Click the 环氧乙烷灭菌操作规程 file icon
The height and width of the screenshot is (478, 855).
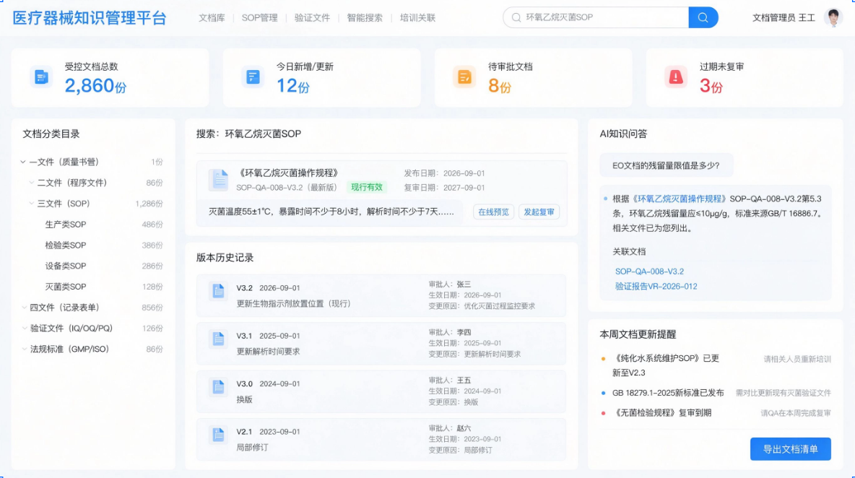tap(219, 180)
